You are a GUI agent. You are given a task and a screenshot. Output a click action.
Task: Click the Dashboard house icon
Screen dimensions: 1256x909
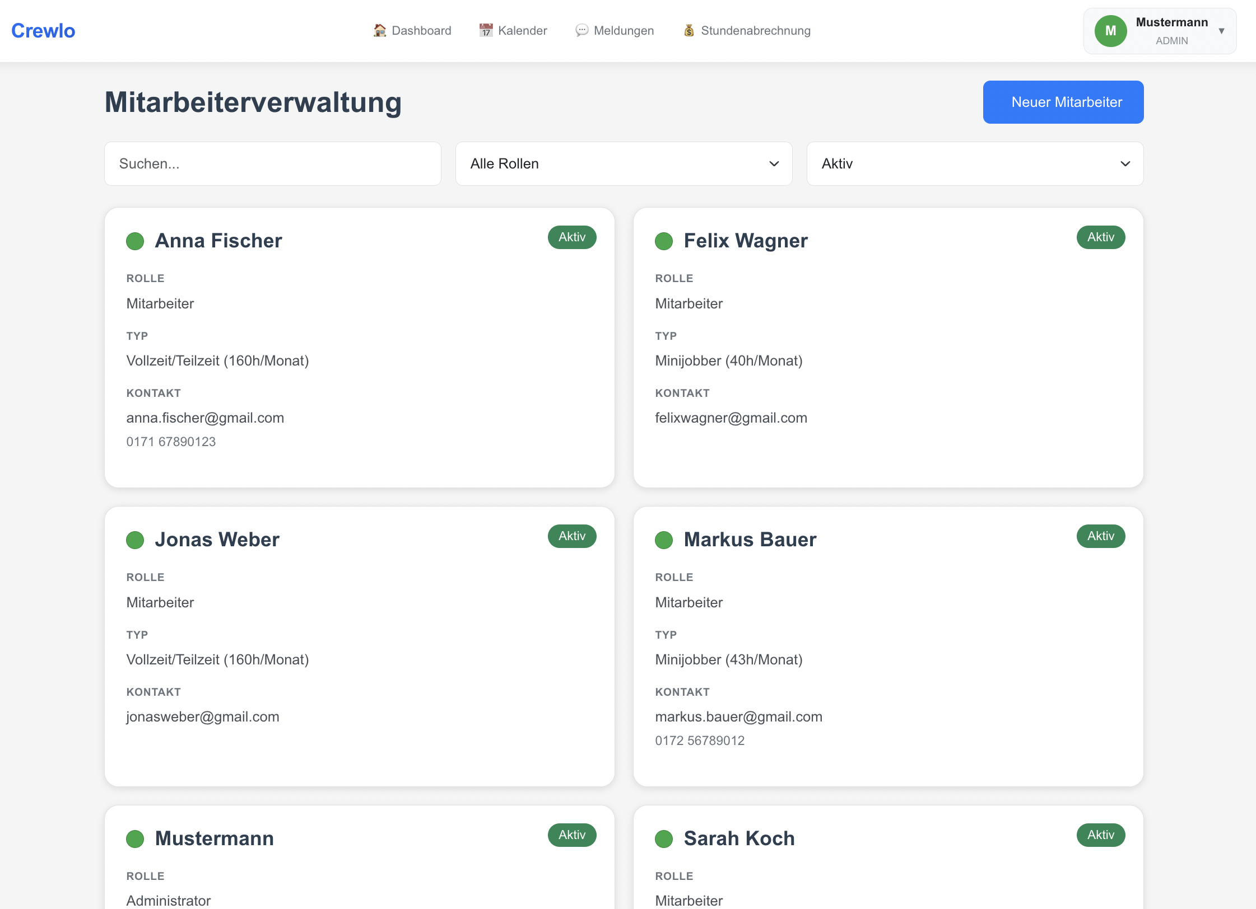pos(380,30)
